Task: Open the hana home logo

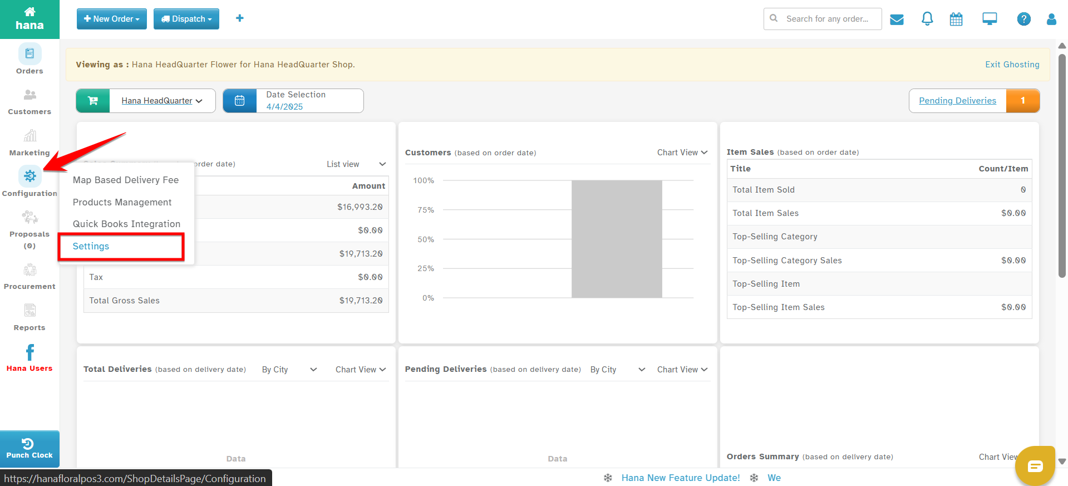Action: [29, 19]
